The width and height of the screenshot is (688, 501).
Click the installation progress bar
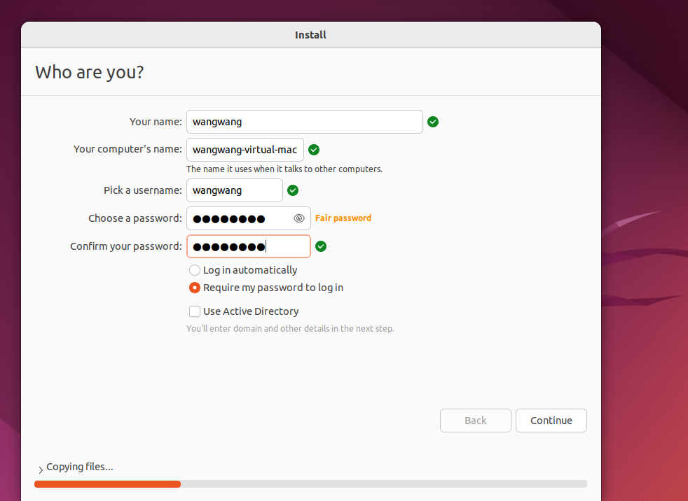pos(310,484)
